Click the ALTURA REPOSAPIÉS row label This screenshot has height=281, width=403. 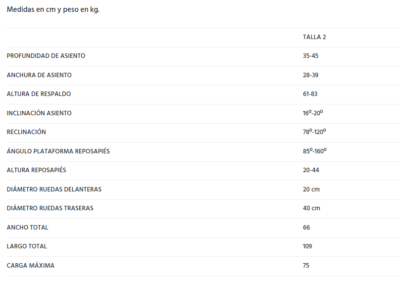37,170
